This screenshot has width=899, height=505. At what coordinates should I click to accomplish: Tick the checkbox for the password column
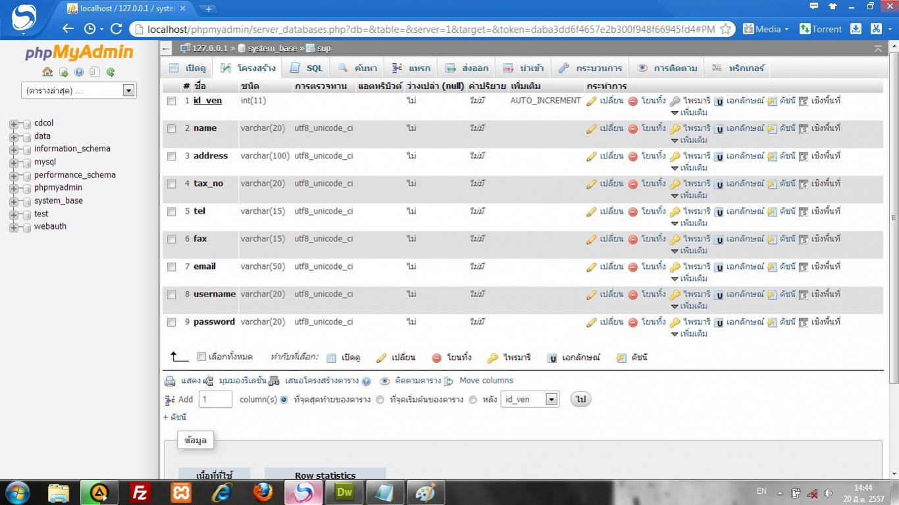coord(172,322)
